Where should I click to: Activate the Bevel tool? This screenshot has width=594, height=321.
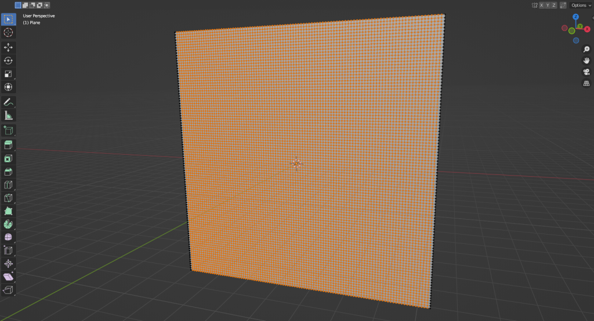coord(8,172)
